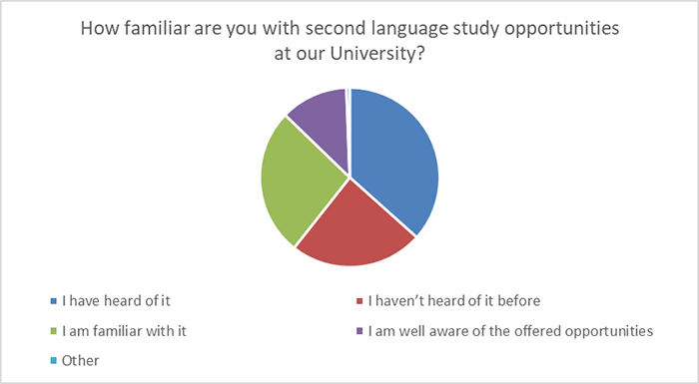The image size is (699, 384).
Task: Click the blue 'I have heard of it' pie slice
Action: click(x=394, y=161)
